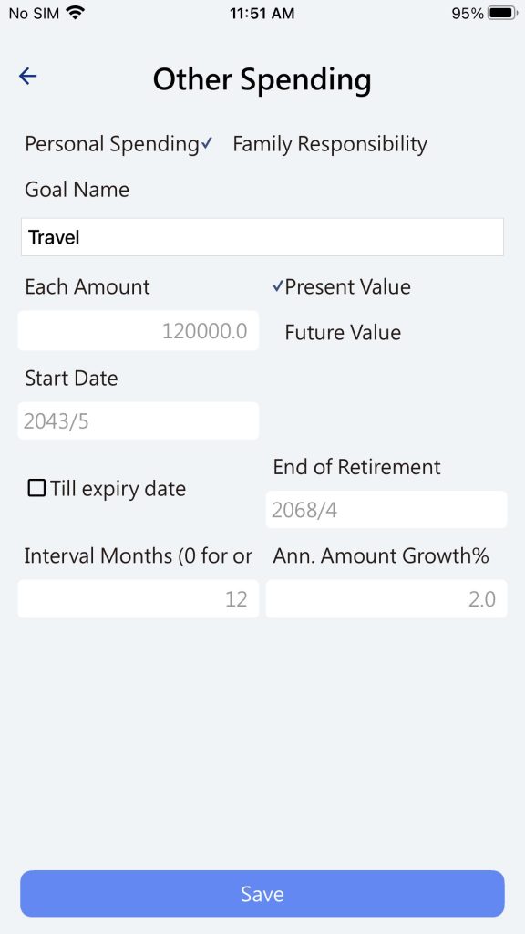525x934 pixels.
Task: Focus the Each Amount field 120000.0
Action: tap(139, 330)
